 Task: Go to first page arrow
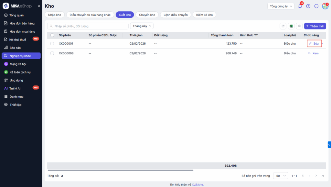[303, 176]
